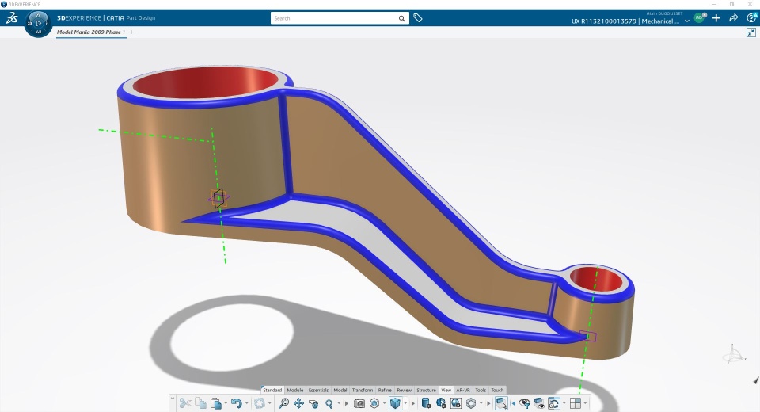Click the Cut scissors icon
This screenshot has height=412, width=760.
(x=185, y=403)
